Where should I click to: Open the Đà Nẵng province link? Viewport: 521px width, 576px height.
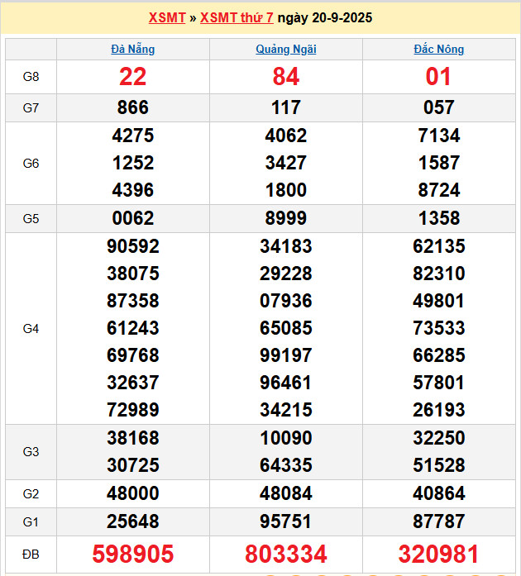(x=132, y=49)
